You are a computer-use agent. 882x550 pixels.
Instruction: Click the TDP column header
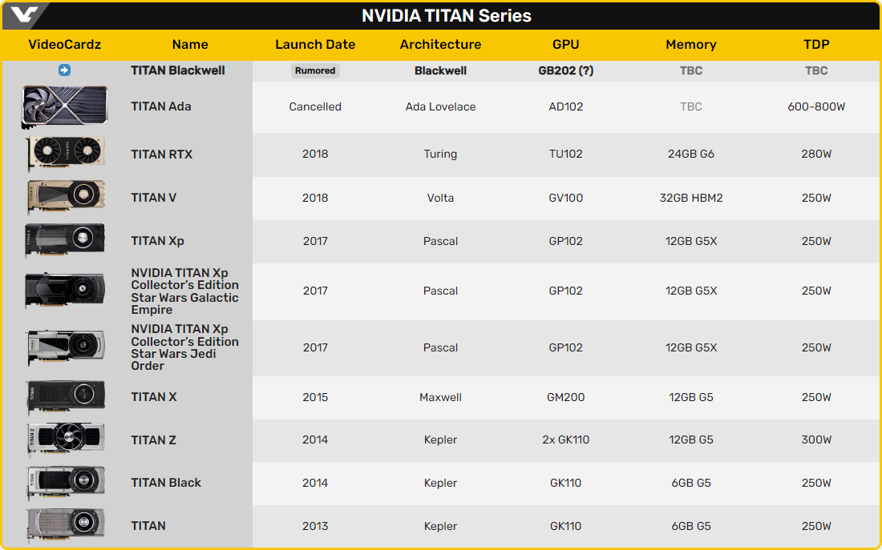point(816,45)
